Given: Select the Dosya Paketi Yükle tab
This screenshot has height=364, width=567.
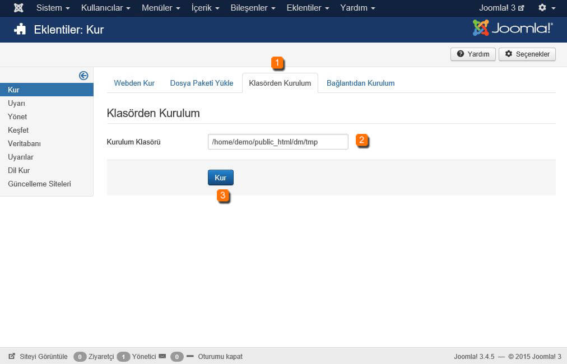Looking at the screenshot, I should coord(202,83).
